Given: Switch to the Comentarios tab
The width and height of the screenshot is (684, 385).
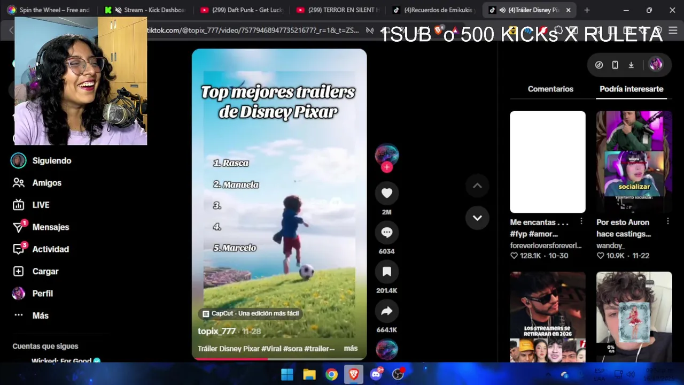Looking at the screenshot, I should [x=550, y=89].
